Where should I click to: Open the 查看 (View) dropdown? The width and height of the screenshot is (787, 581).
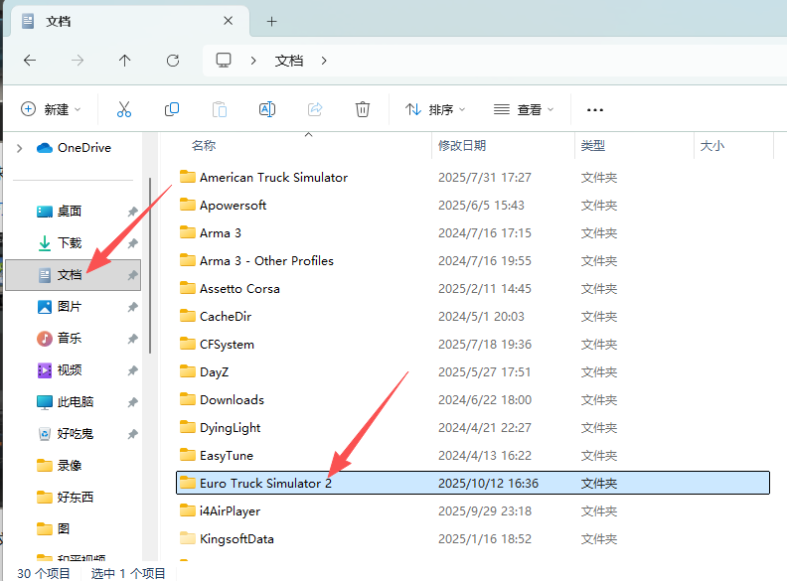pyautogui.click(x=524, y=109)
